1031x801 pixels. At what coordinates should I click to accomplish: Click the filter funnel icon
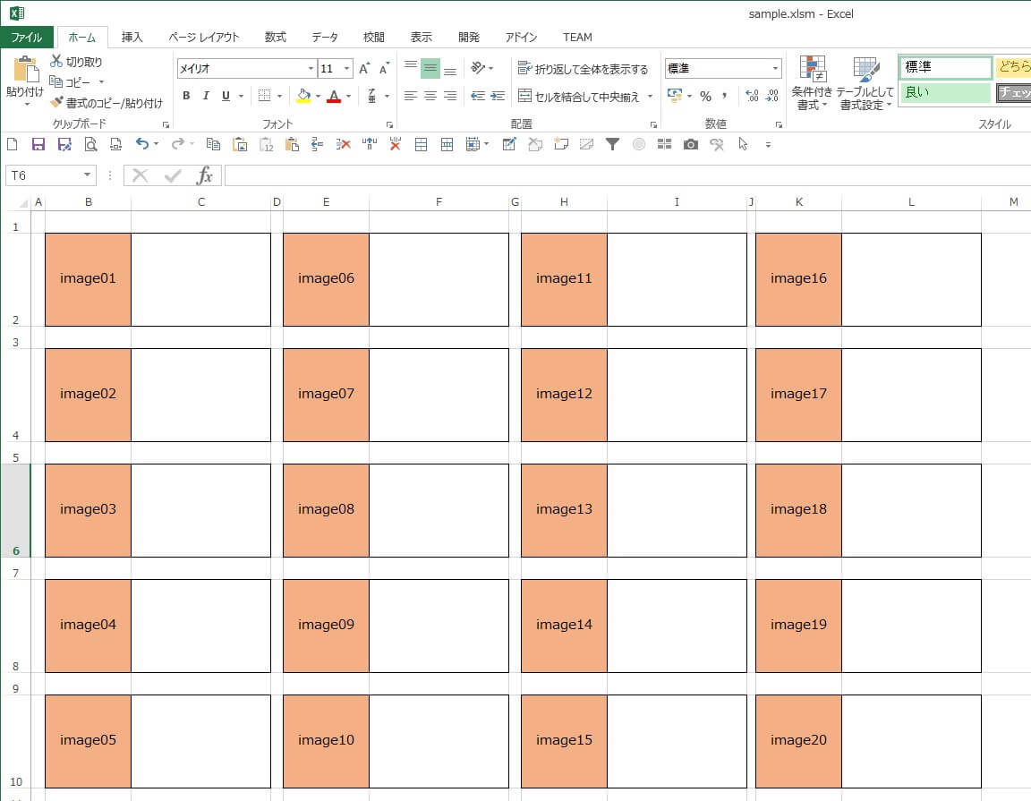(612, 144)
